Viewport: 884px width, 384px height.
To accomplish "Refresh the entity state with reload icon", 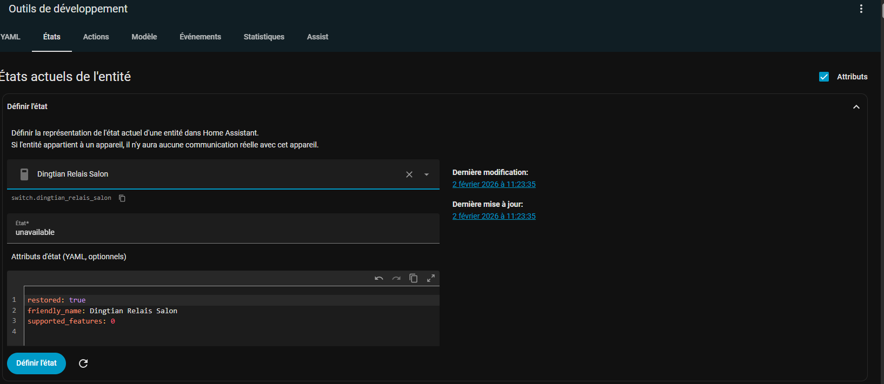I will click(83, 363).
